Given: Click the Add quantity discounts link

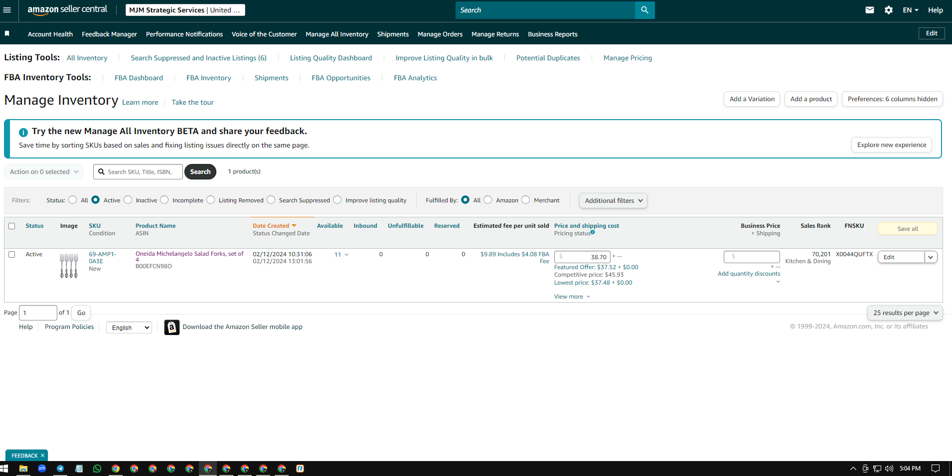Looking at the screenshot, I should point(749,274).
